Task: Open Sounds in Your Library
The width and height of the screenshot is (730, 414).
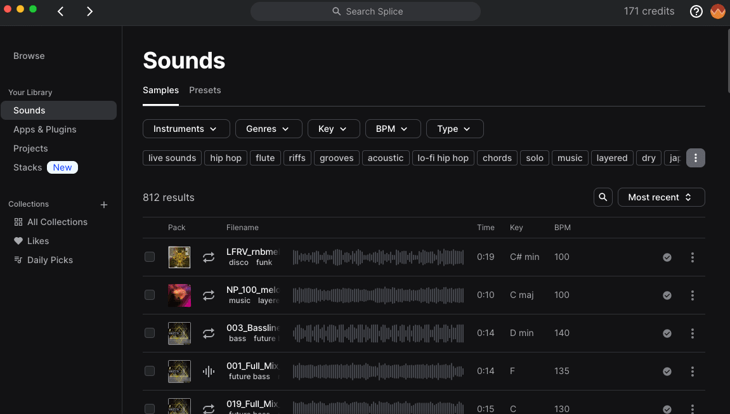Action: click(58, 110)
